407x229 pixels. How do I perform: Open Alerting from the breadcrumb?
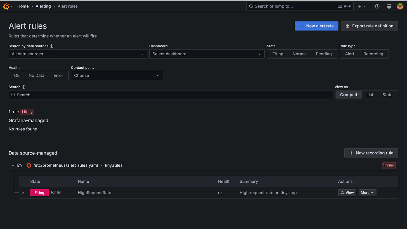pos(43,6)
